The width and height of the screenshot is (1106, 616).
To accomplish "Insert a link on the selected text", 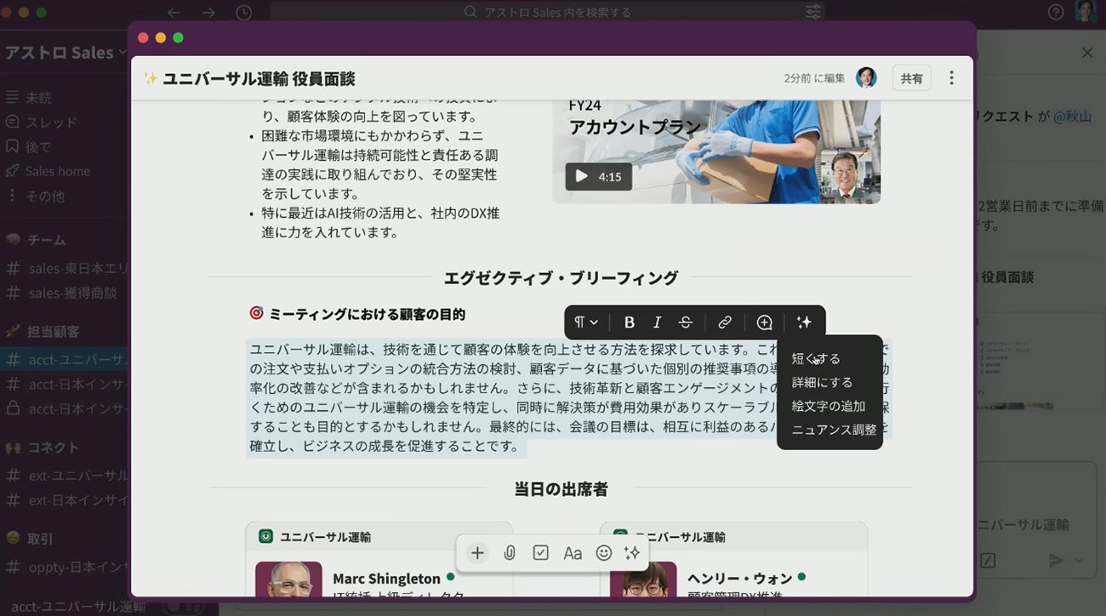I will tap(725, 322).
